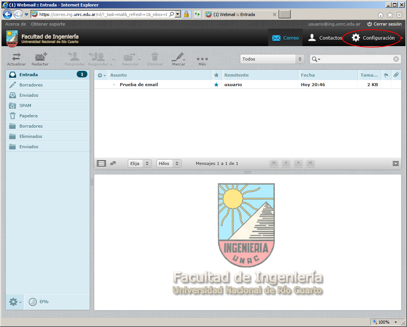Open the browser Tools gear icon
The image size is (407, 327).
click(x=399, y=15)
